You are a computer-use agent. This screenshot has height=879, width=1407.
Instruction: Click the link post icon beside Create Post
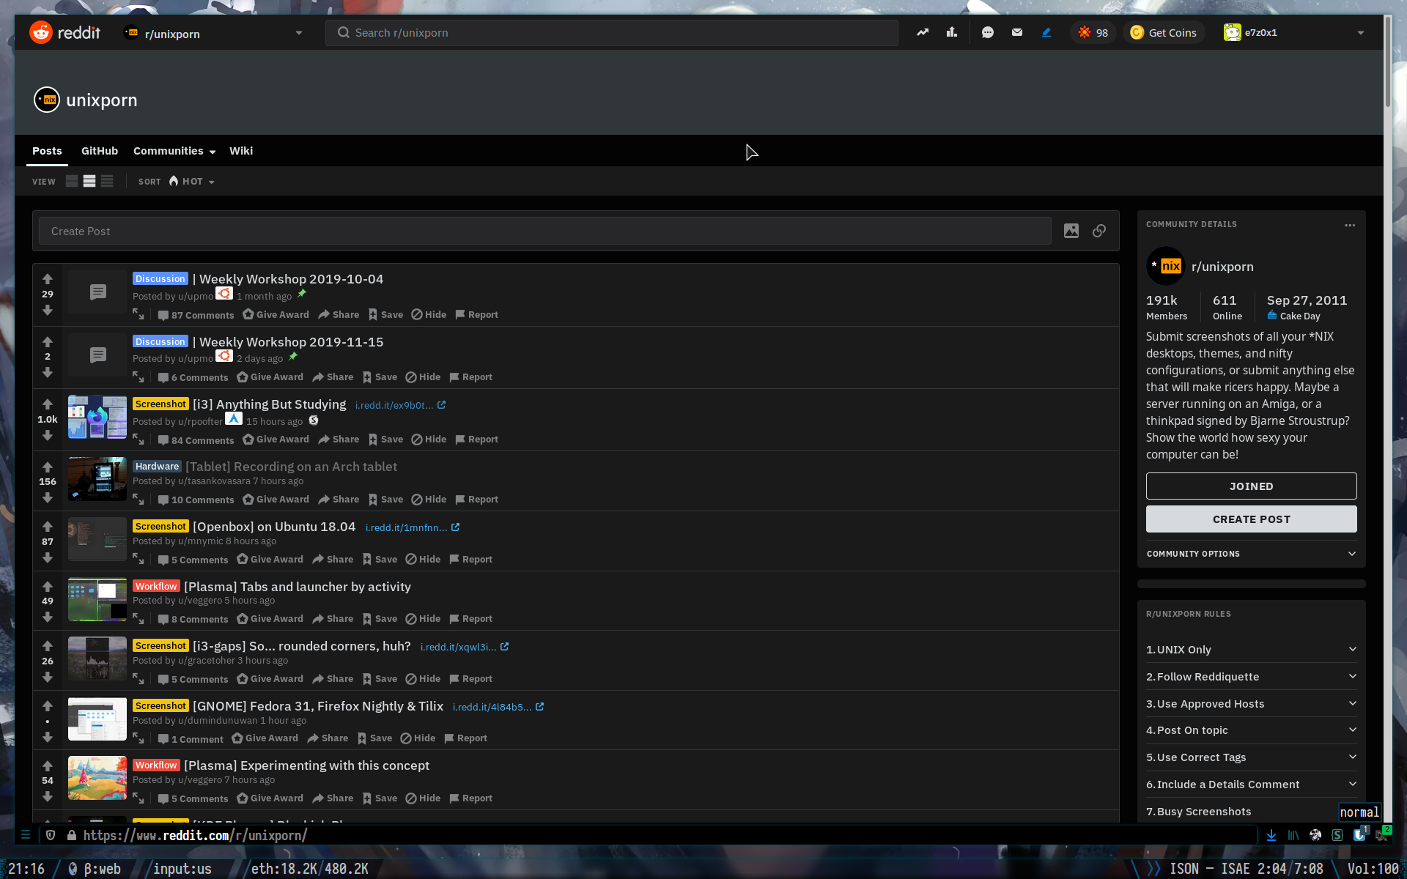(x=1099, y=231)
